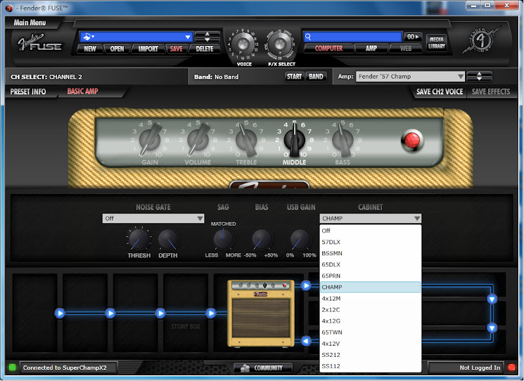Image resolution: width=524 pixels, height=381 pixels.
Task: Select SS212 cabinet option
Action: pyautogui.click(x=370, y=355)
